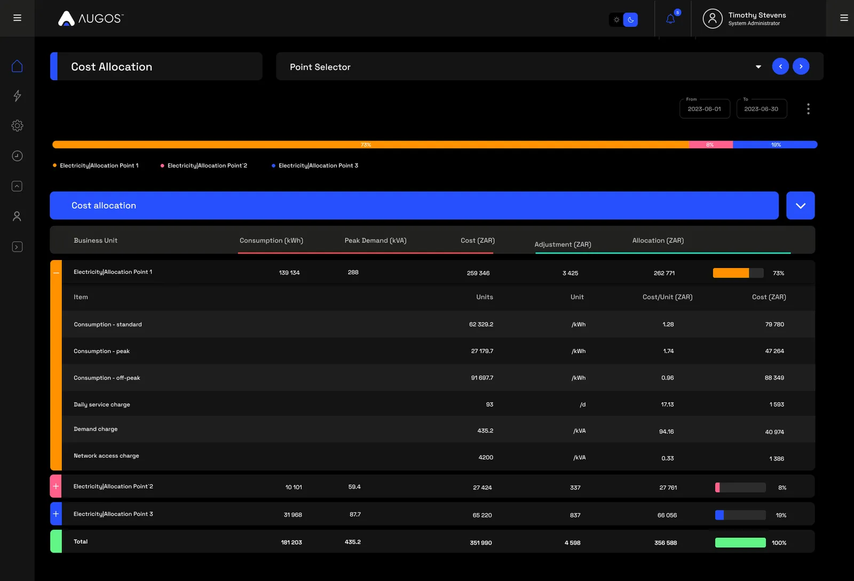Screen dimensions: 854x581
Task: Select Consumption - peak row
Action: (438, 351)
